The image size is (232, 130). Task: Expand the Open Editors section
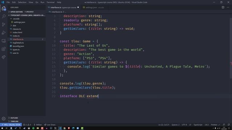[x=26, y=12]
